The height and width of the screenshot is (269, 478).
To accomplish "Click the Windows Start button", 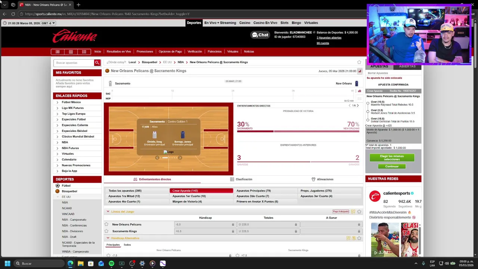I will point(7,263).
